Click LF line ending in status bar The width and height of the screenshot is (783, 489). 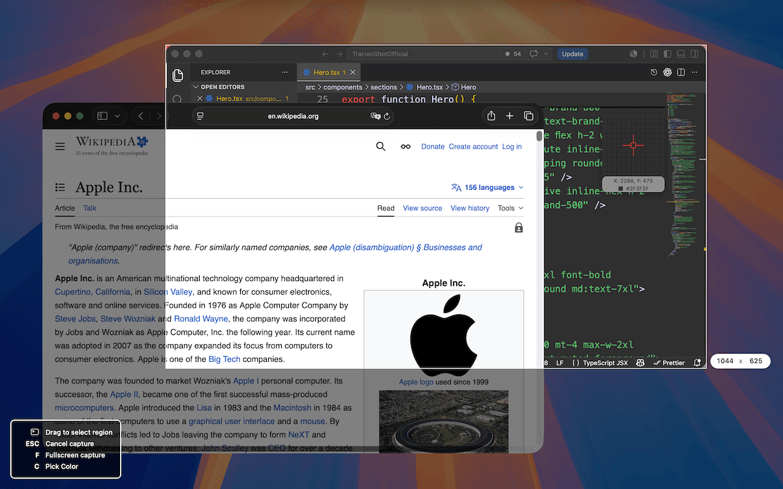coord(560,363)
